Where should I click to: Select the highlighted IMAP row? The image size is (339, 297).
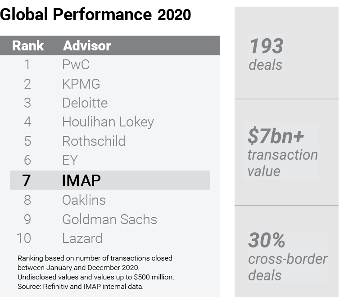point(110,180)
